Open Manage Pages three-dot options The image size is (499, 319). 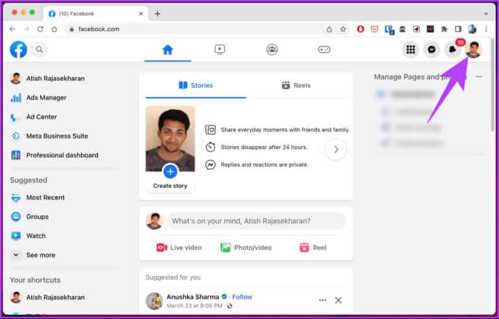pos(478,77)
